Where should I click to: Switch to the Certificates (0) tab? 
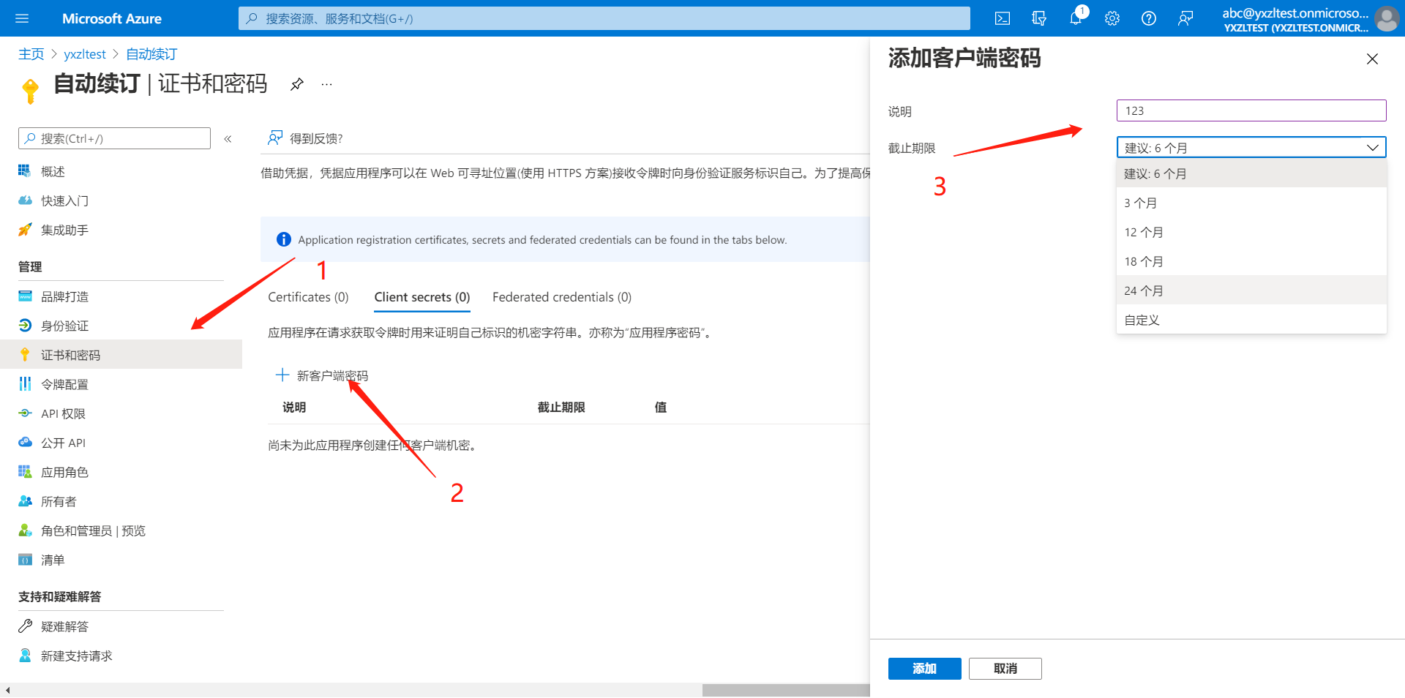click(x=308, y=297)
